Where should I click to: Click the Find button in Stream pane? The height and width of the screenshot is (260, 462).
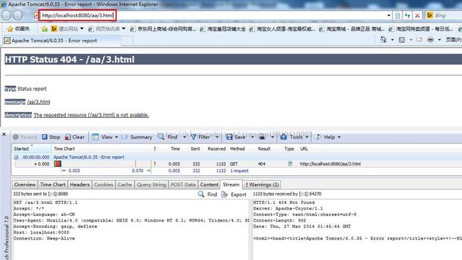208,195
